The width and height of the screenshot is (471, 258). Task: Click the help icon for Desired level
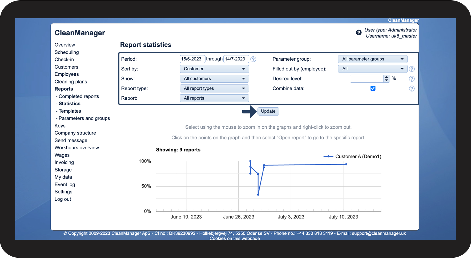point(412,79)
